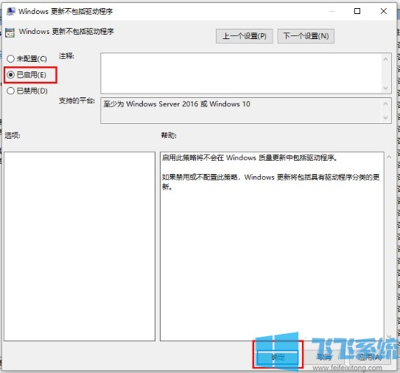Click the 应用(A) apply button
This screenshot has height=373, width=400.
point(370,357)
